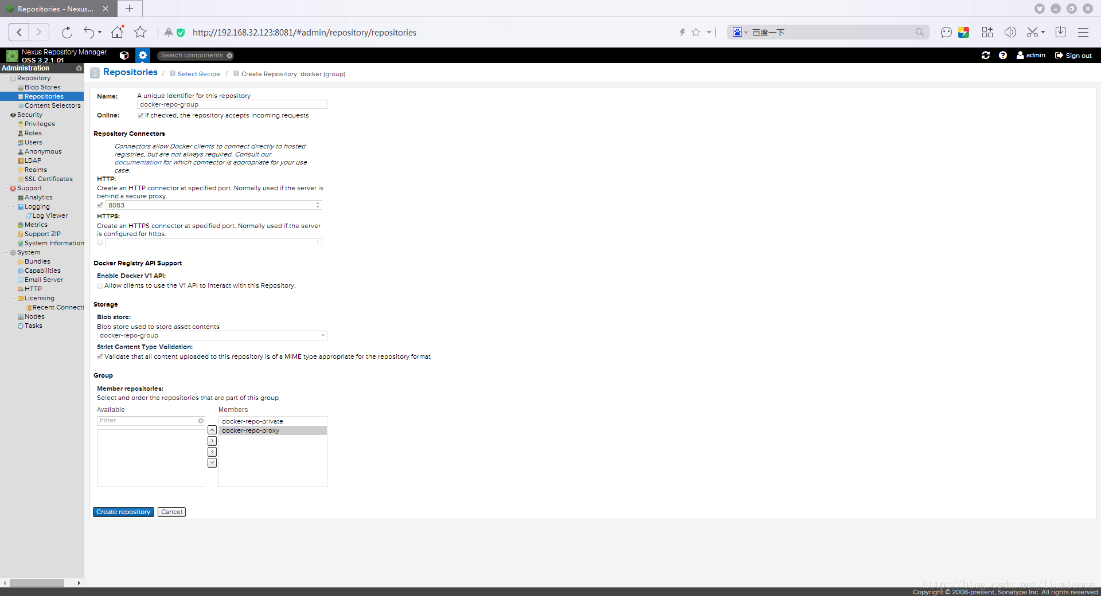The height and width of the screenshot is (596, 1101).
Task: Open the documentation link
Action: (x=138, y=162)
